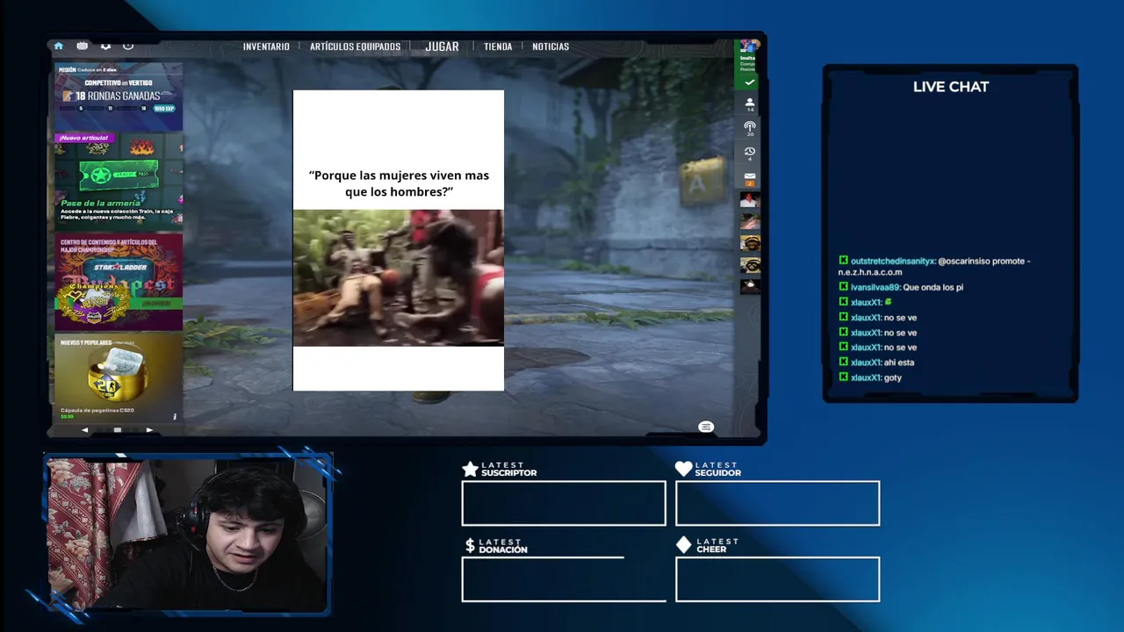Go to the CS2 home screen icon

coord(58,46)
